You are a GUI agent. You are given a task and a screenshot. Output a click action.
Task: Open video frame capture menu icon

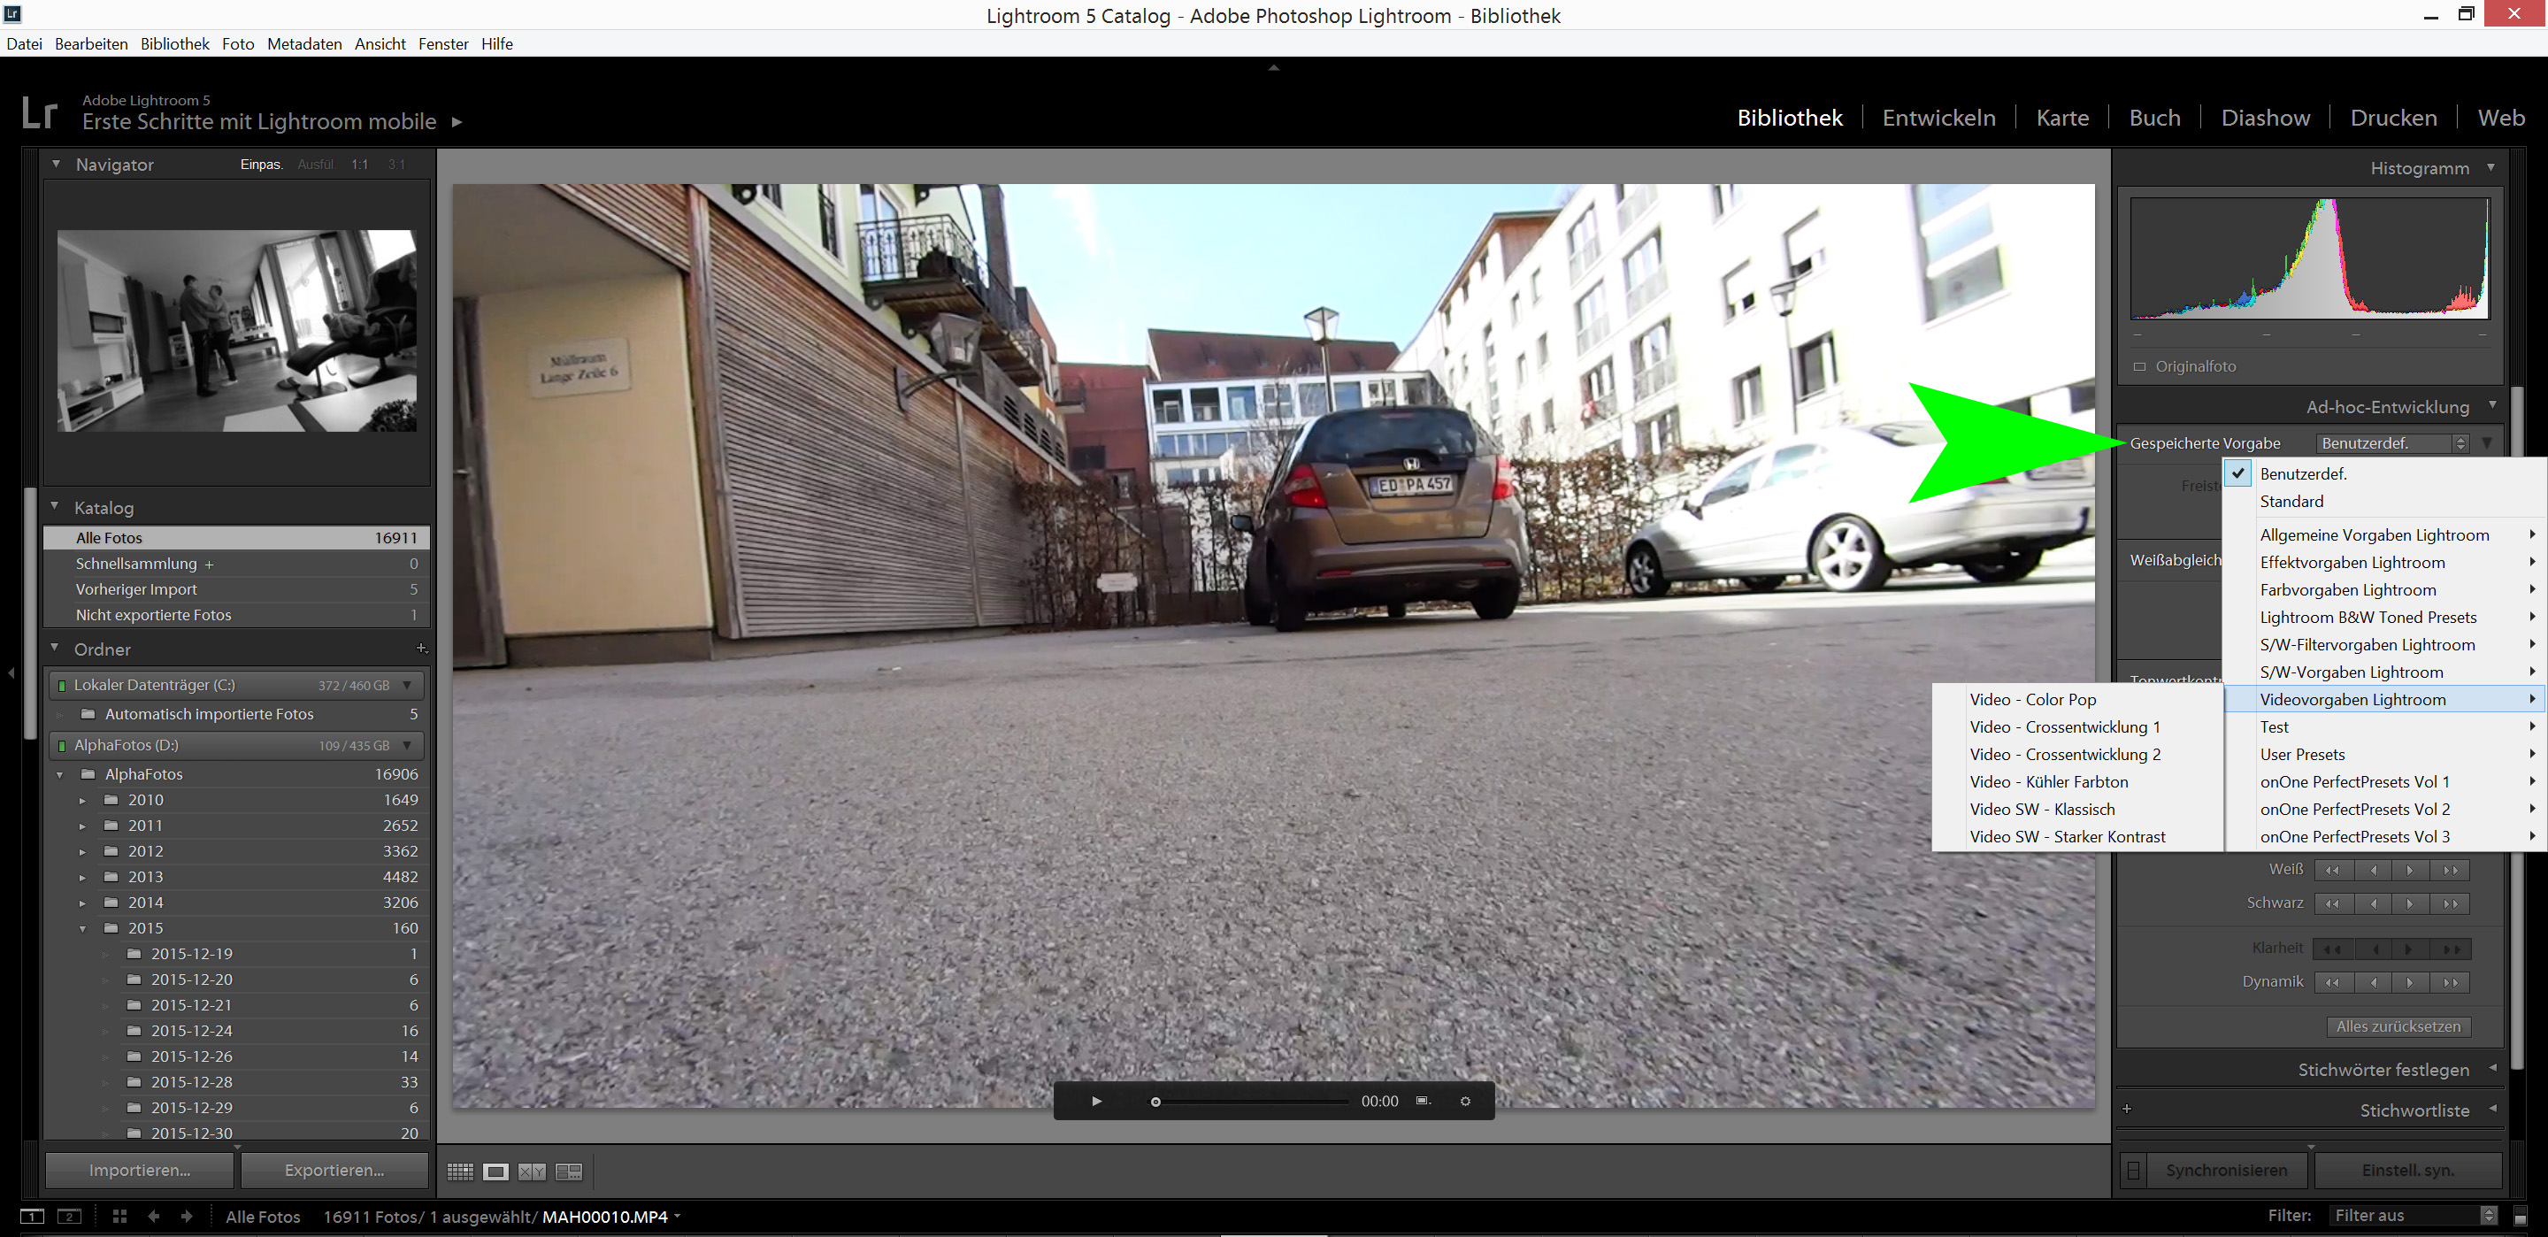pyautogui.click(x=1424, y=1102)
